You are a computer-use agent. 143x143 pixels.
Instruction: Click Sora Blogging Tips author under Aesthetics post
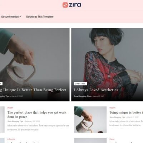82,96
